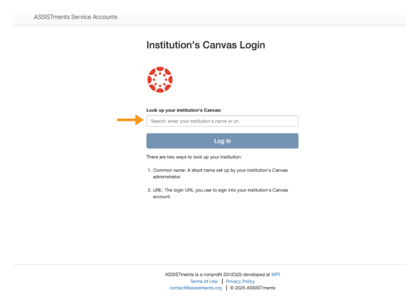Follow the WPI link in footer
The width and height of the screenshot is (419, 305).
(276, 274)
